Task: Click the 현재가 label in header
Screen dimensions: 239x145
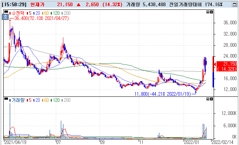Action: (38, 4)
